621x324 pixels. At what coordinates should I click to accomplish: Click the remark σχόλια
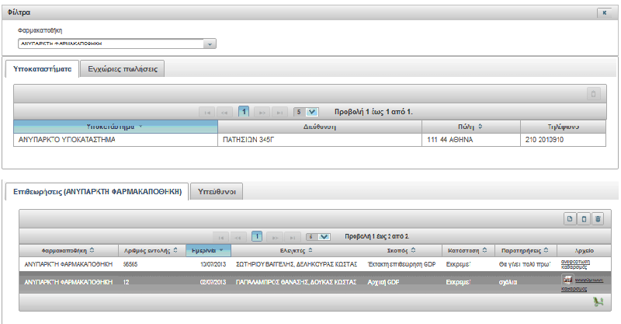click(x=508, y=282)
